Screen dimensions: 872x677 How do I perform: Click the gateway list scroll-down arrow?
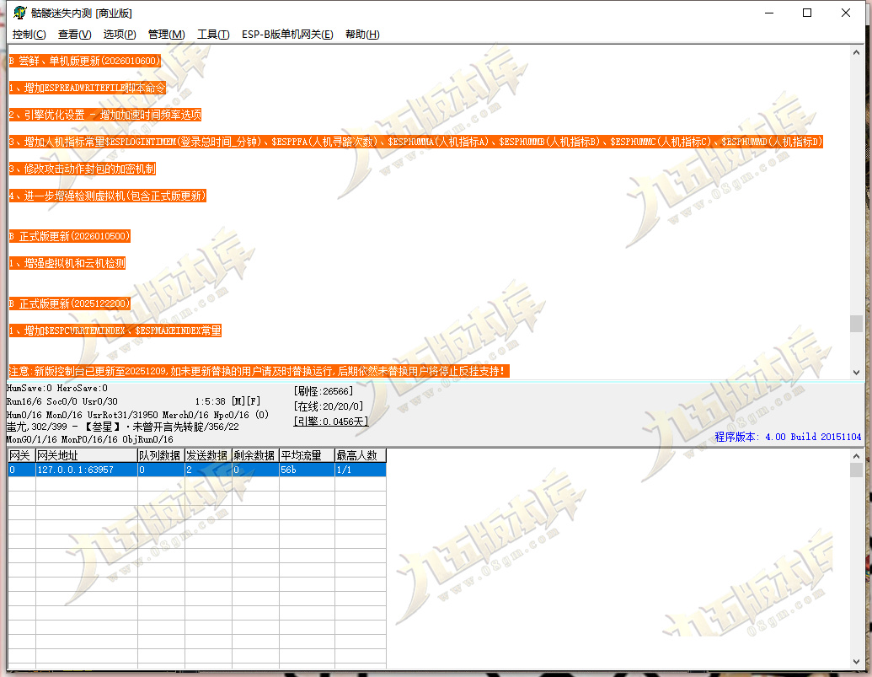point(856,662)
